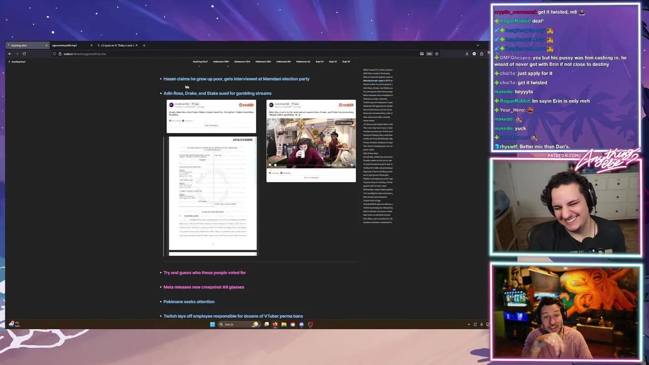Image resolution: width=649 pixels, height=365 pixels.
Task: Open the Adin Ross, Drake, and Stake heading
Action: pos(218,93)
